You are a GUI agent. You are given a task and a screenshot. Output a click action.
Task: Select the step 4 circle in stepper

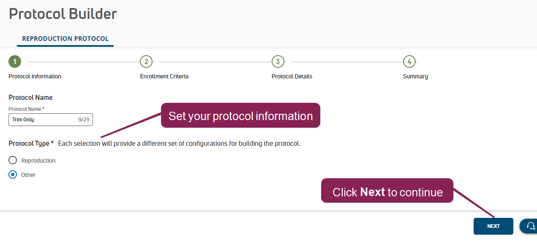(409, 62)
